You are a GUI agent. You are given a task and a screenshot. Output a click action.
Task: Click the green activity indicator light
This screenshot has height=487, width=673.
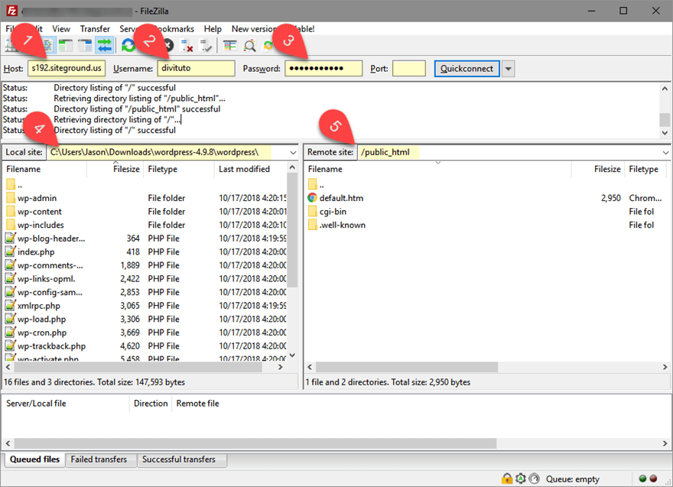tap(642, 479)
